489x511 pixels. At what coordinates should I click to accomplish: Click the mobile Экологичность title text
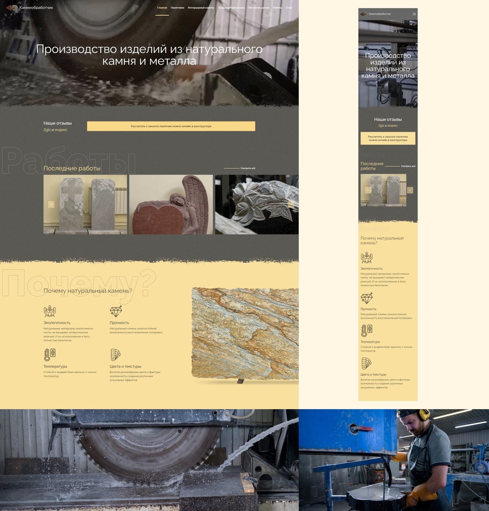click(x=371, y=268)
